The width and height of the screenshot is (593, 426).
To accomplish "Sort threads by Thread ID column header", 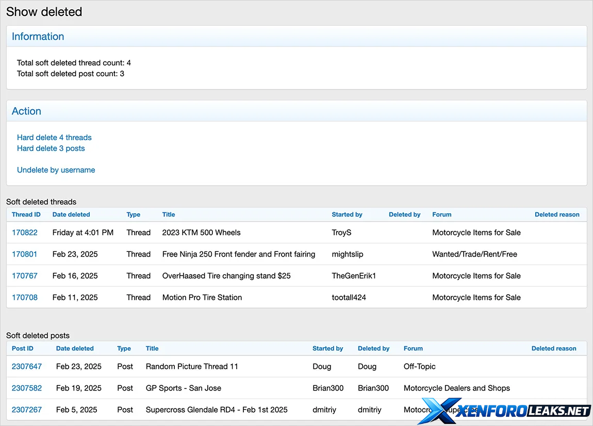I will click(x=26, y=214).
